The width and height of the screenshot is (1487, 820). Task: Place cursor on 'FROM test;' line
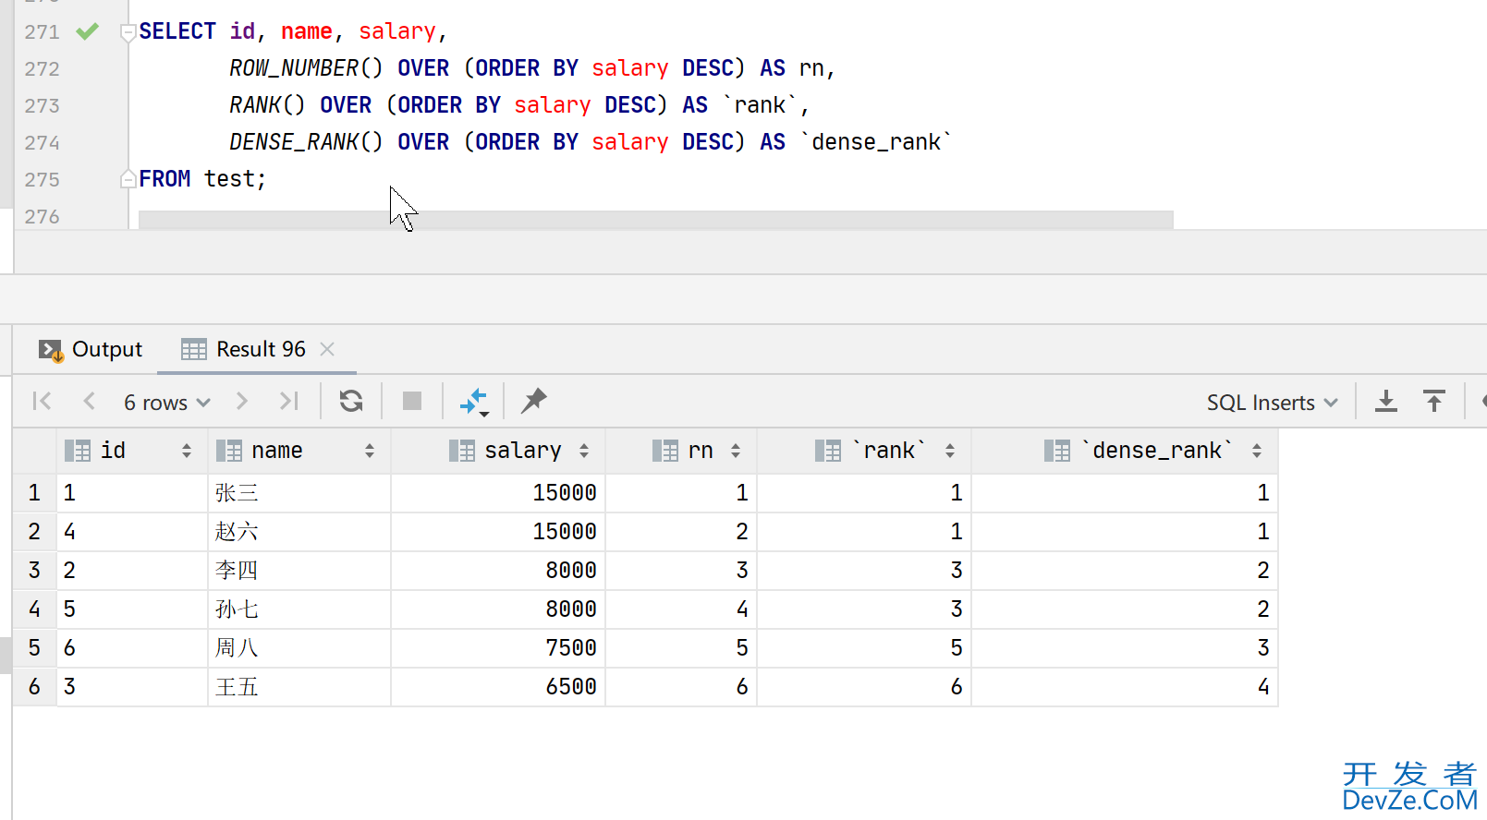[x=202, y=179]
